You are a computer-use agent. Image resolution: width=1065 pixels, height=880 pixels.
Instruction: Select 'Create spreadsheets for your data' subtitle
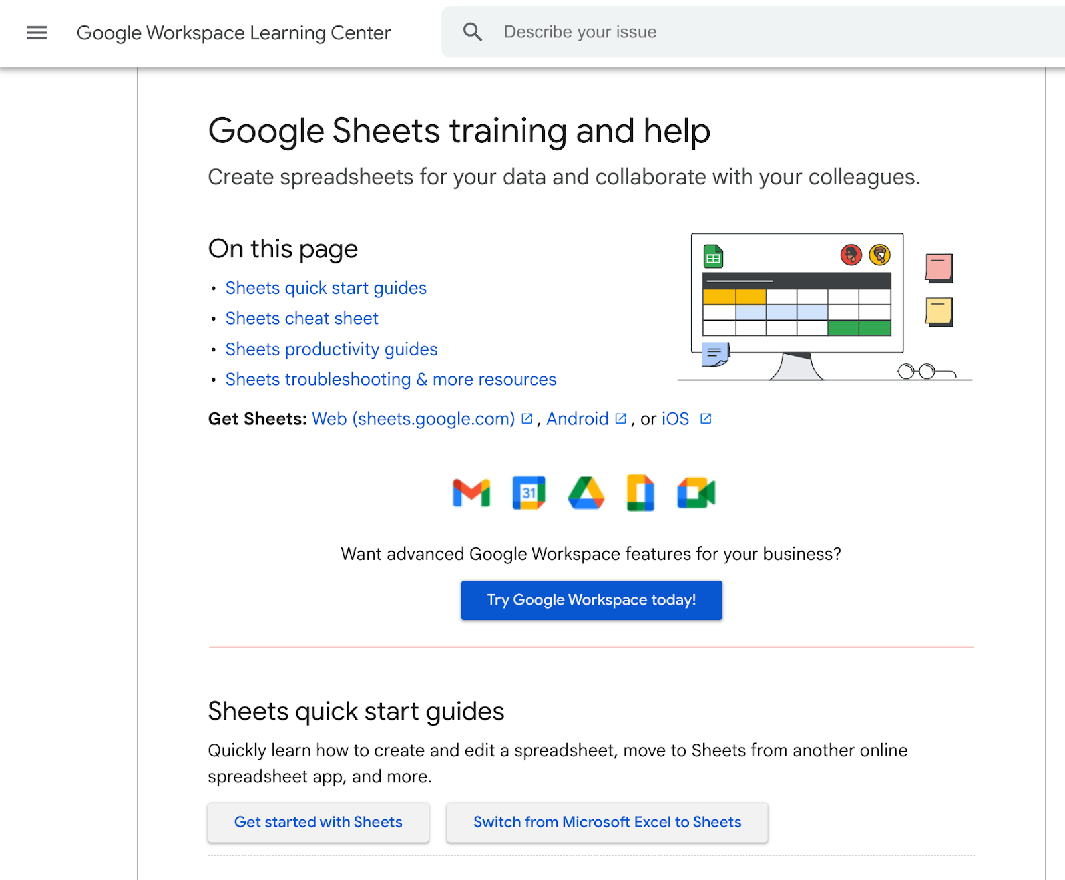[564, 177]
